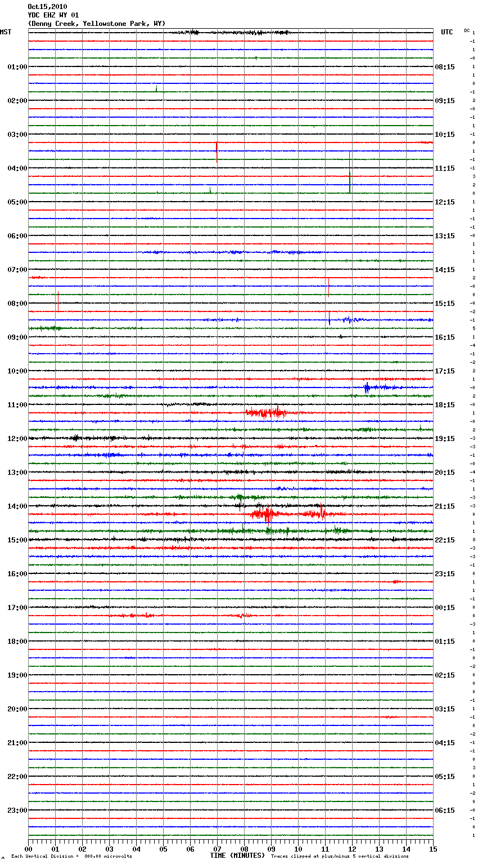Click minute 15 on the bottom axis

point(433,849)
